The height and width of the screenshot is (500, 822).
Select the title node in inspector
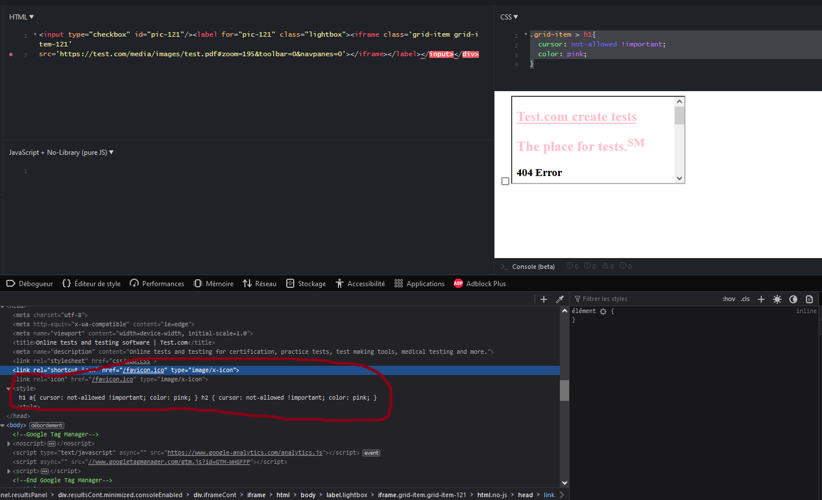click(x=114, y=343)
